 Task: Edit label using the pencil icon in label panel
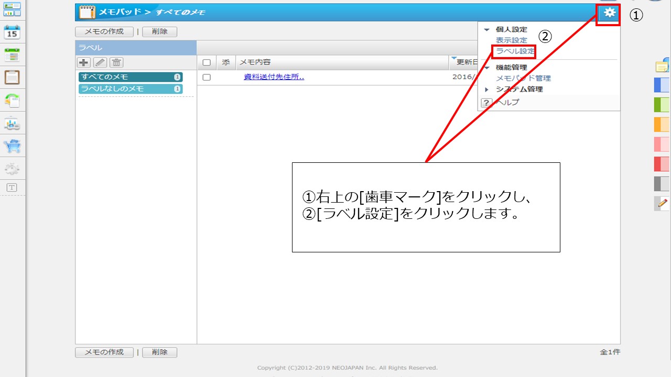pos(100,62)
